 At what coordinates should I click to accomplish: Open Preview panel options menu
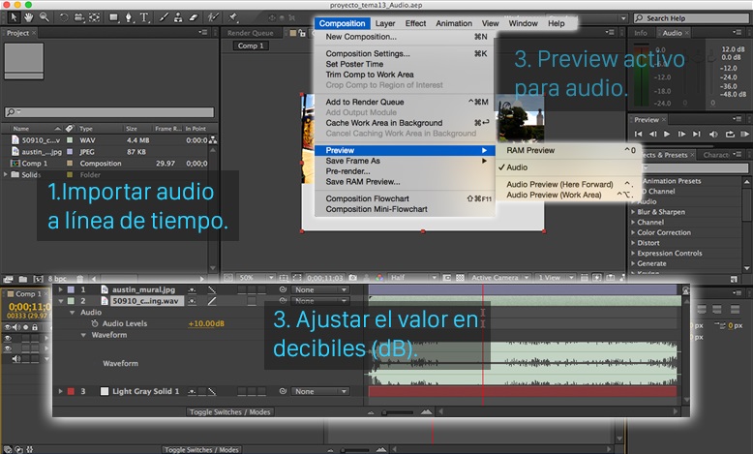[738, 119]
